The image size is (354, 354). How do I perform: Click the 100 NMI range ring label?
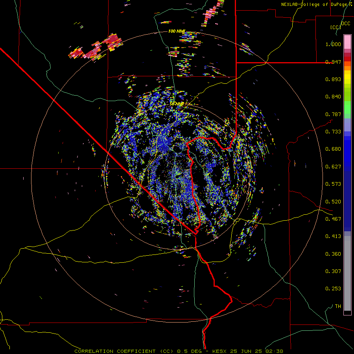pos(177,31)
